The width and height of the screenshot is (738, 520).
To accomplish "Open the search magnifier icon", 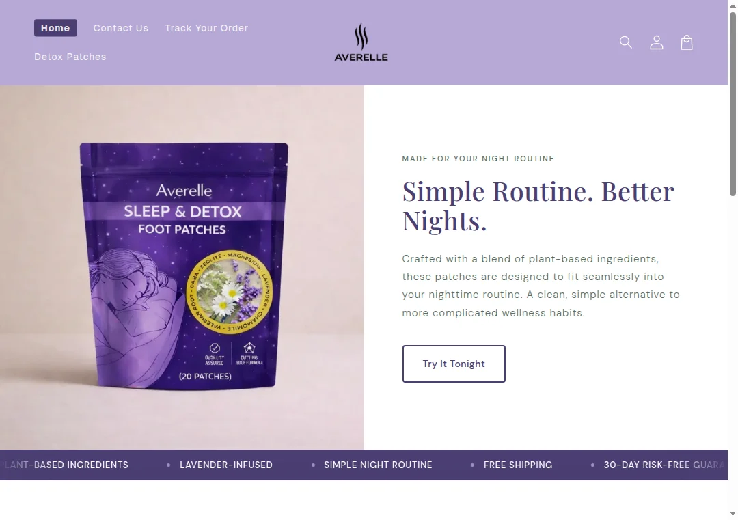I will [625, 42].
